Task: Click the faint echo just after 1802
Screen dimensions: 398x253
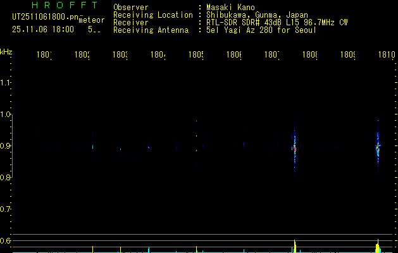Action: [92, 147]
